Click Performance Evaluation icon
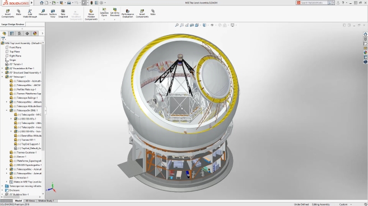The width and height of the screenshot is (368, 206). 128,13
